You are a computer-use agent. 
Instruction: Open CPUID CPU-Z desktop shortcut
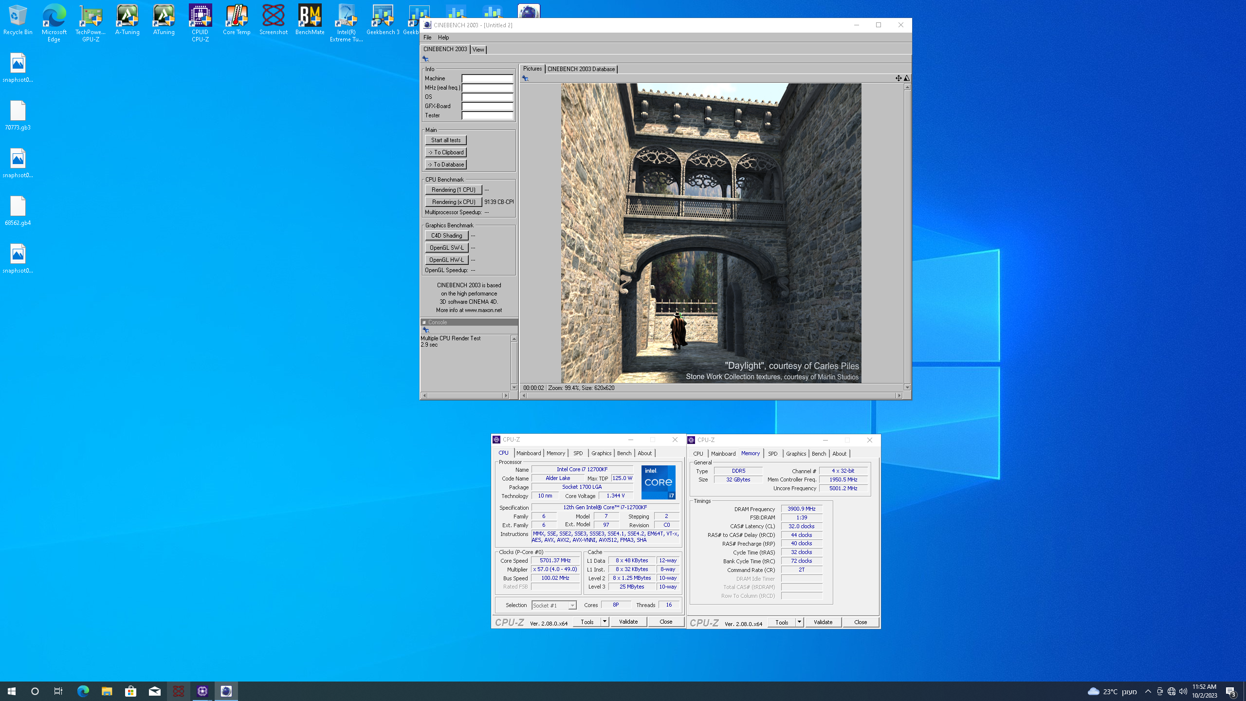(x=200, y=23)
